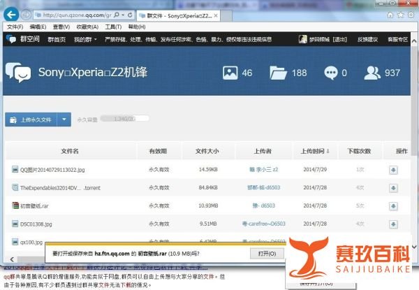Viewport: 419px width, 290px height.
Task: Refresh the page with the reload icon
Action: click(130, 15)
